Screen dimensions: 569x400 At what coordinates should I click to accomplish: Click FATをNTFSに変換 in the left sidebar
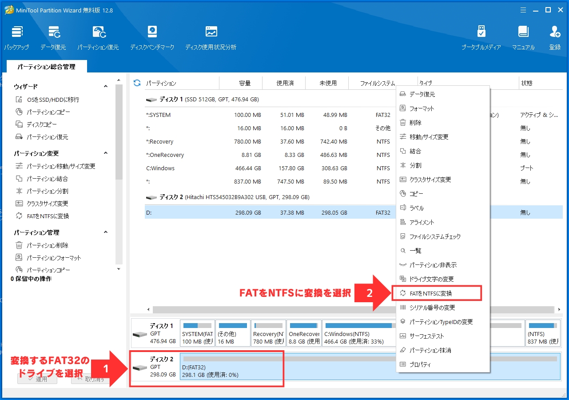pyautogui.click(x=43, y=216)
